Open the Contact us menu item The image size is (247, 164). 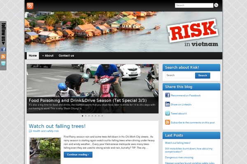coord(66,56)
